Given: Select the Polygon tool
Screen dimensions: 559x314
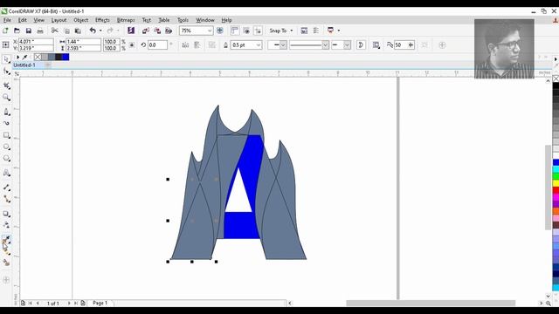Looking at the screenshot, I should 6,159.
